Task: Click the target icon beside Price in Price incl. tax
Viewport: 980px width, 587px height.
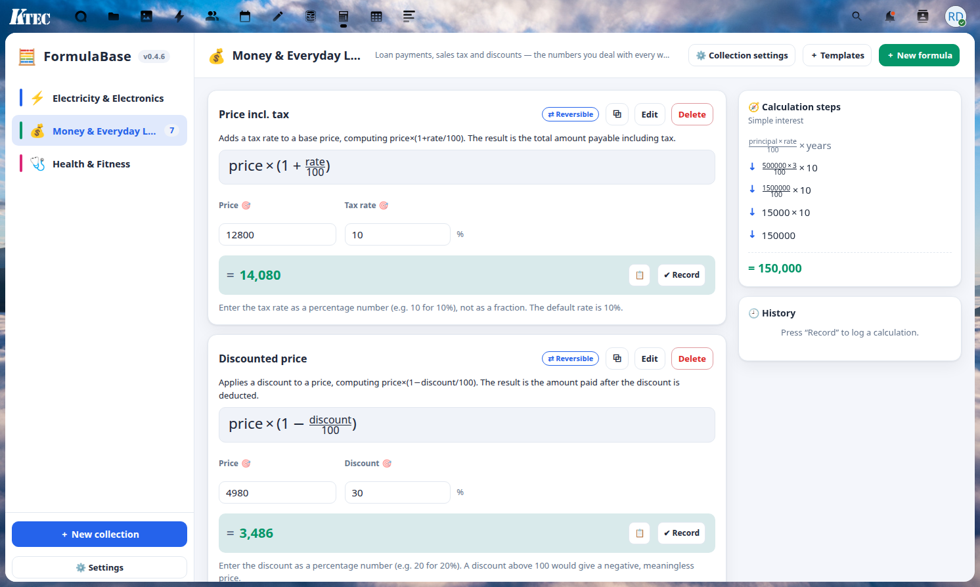Action: [246, 206]
